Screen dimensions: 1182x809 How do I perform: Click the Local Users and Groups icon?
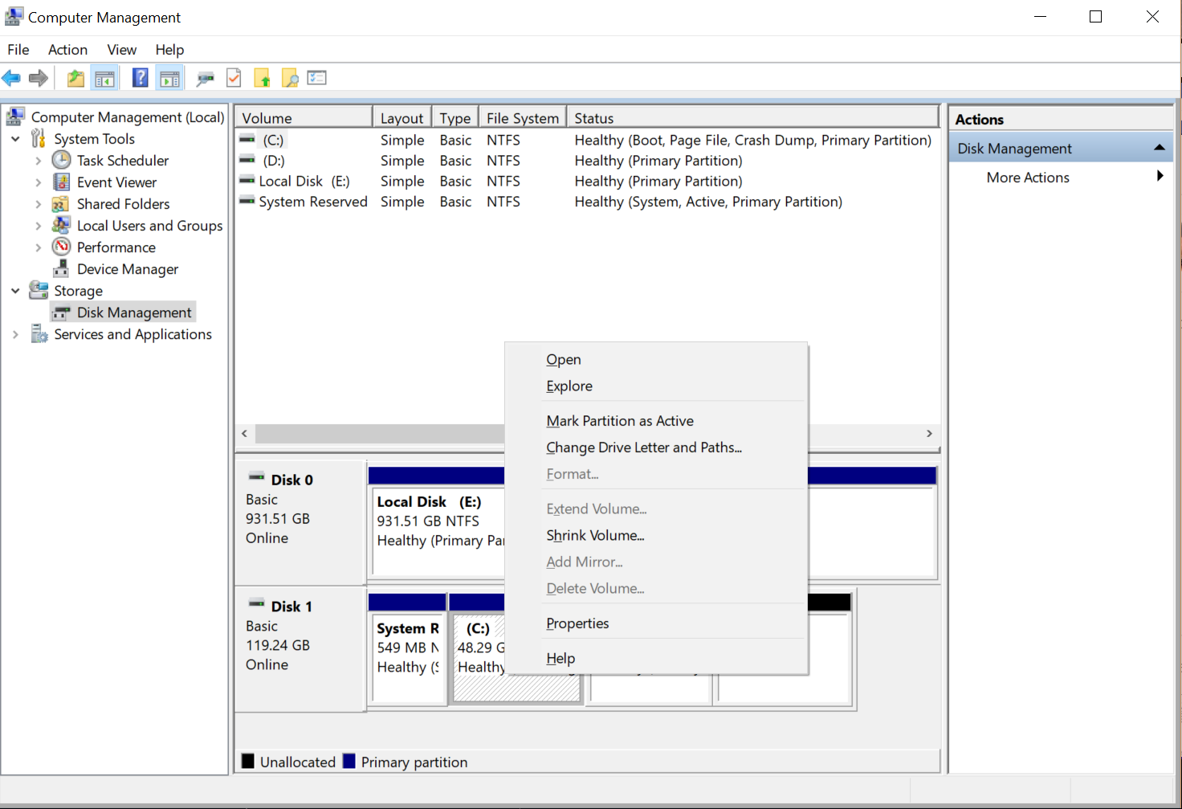click(x=61, y=225)
